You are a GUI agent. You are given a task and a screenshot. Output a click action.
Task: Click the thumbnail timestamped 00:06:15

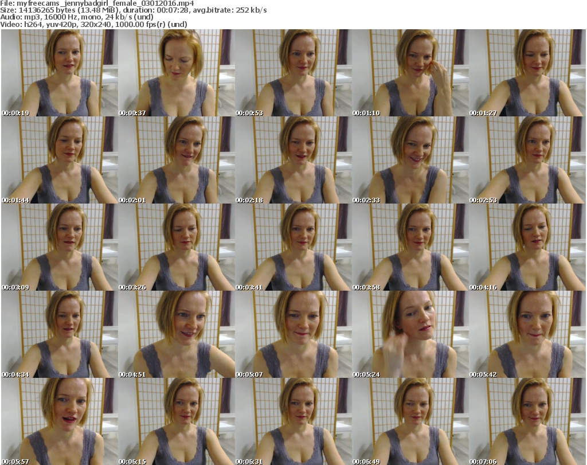177,421
